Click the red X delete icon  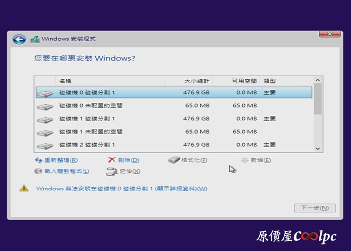coord(112,160)
